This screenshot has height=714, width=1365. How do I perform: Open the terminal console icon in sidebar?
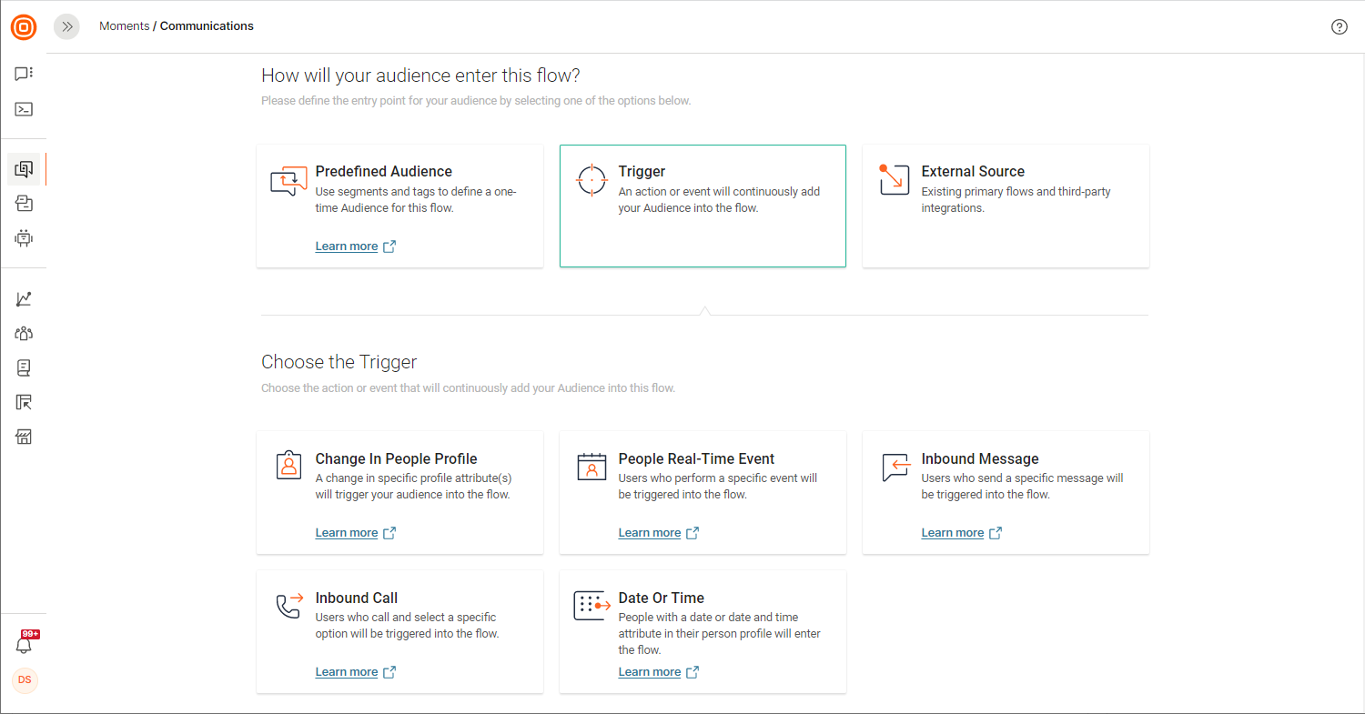click(24, 109)
